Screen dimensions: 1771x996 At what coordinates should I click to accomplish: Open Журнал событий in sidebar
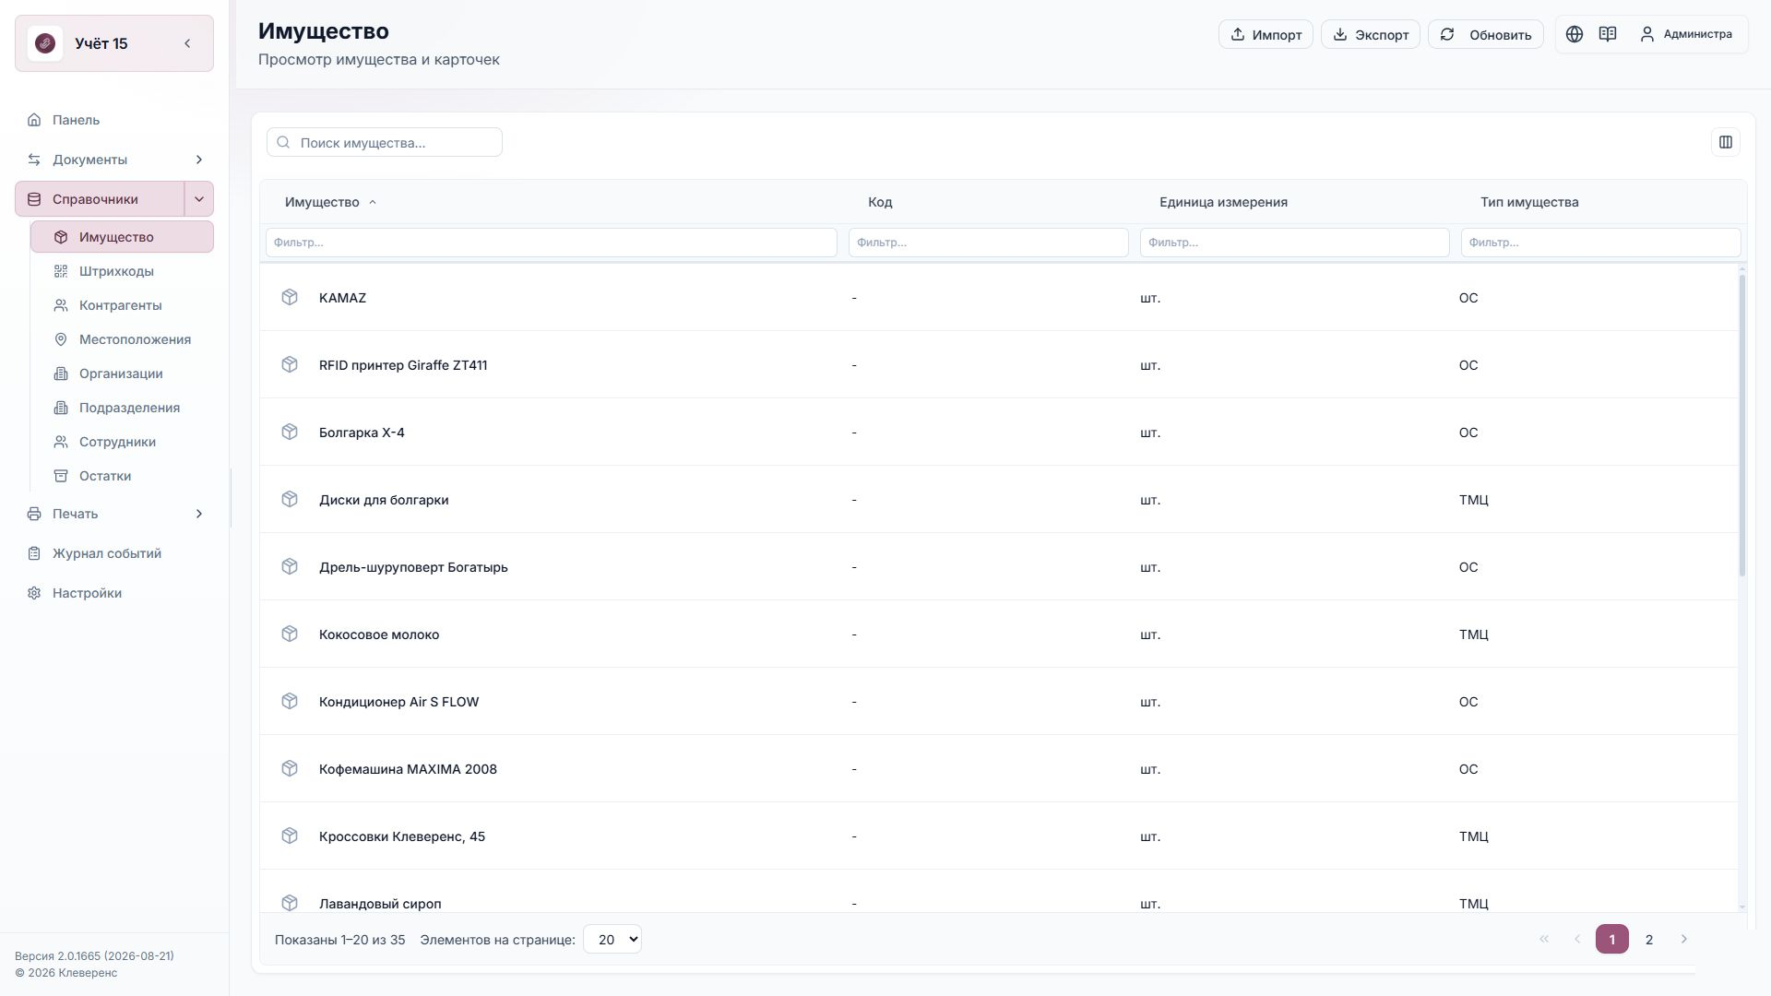(x=114, y=553)
